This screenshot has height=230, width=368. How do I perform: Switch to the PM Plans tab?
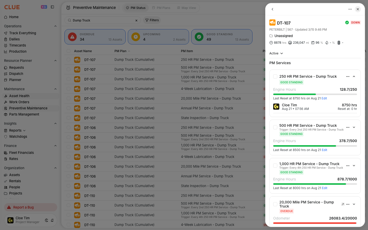pos(161,8)
